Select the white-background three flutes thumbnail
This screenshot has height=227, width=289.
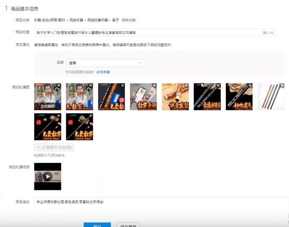(x=271, y=97)
